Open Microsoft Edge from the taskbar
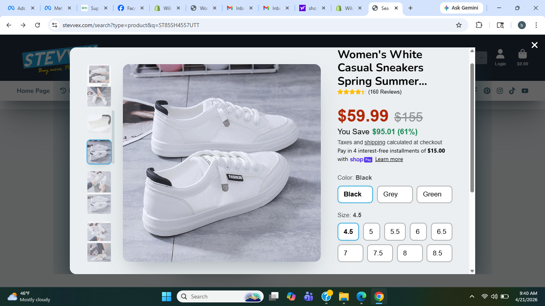This screenshot has width=545, height=306. [361, 296]
